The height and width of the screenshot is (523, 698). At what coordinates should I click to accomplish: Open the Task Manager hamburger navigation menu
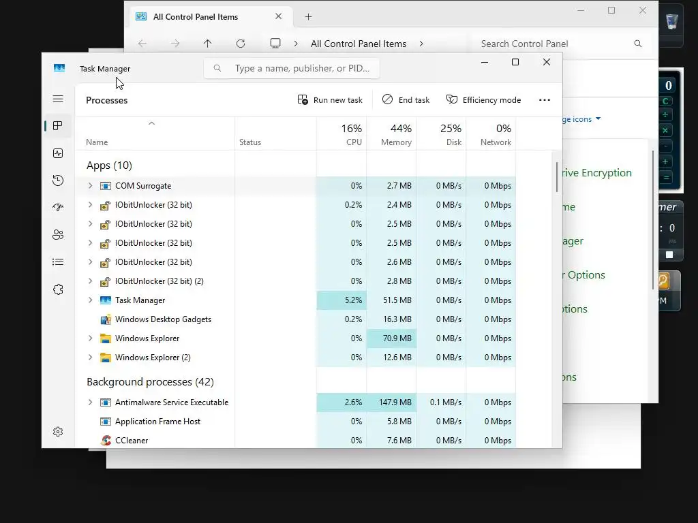[58, 99]
